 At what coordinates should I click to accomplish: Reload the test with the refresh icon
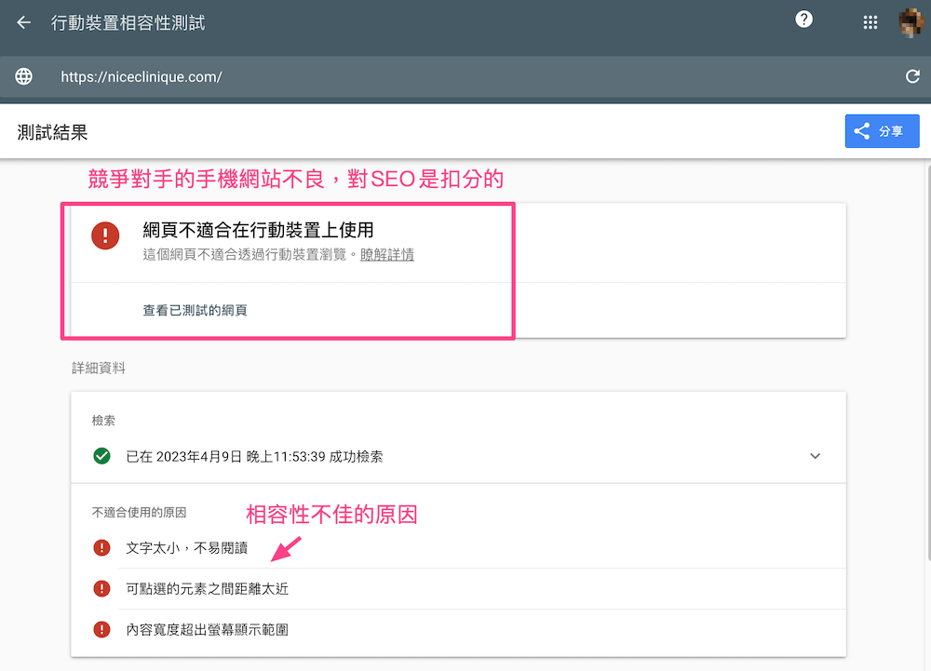pos(912,76)
